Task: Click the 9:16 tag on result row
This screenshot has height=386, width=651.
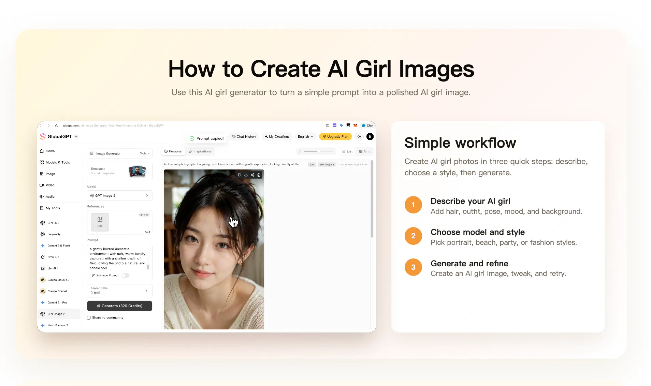Action: [x=312, y=164]
